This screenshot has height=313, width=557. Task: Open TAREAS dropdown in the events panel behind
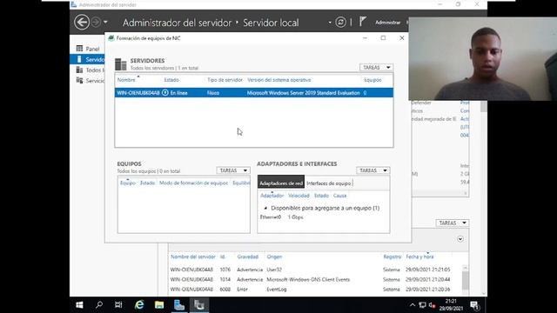click(x=453, y=223)
